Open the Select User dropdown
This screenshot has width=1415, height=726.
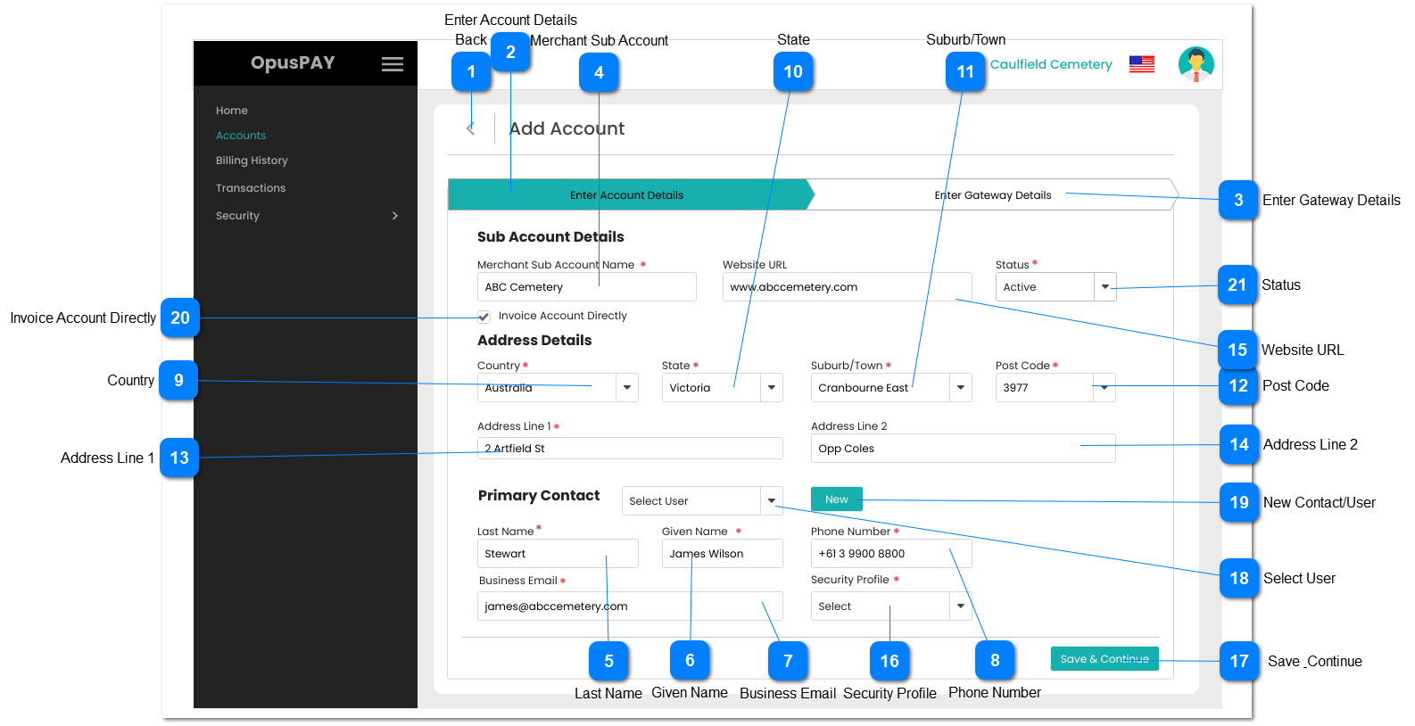771,501
